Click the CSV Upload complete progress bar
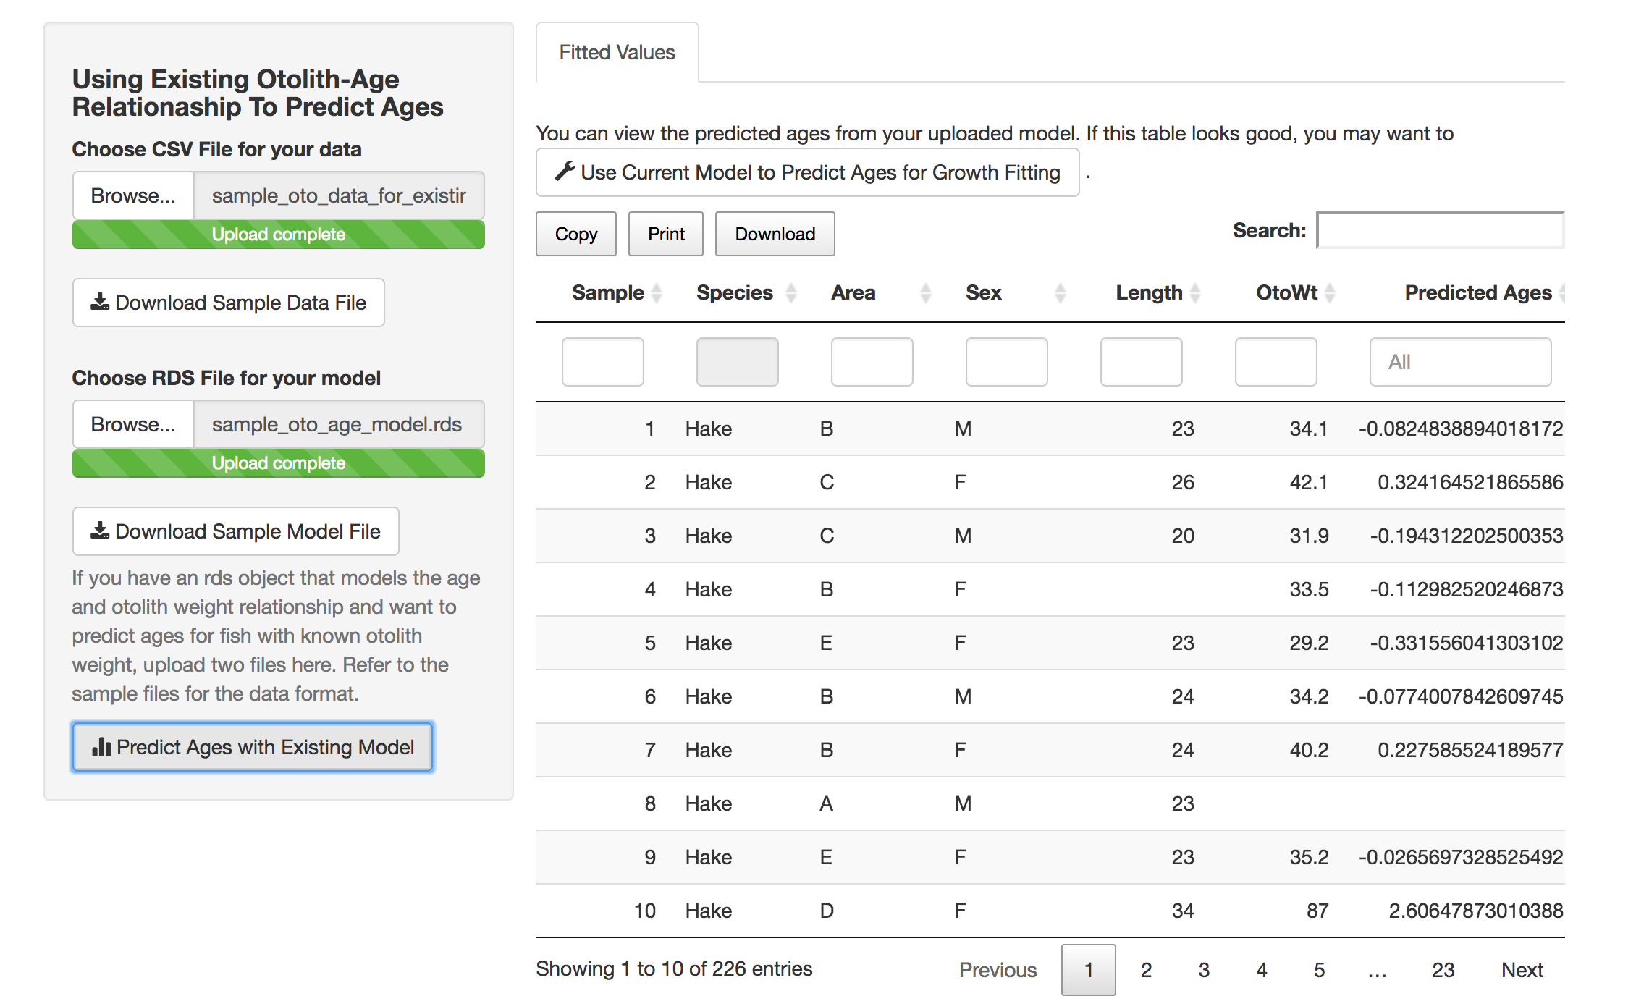The width and height of the screenshot is (1636, 996). (x=278, y=235)
